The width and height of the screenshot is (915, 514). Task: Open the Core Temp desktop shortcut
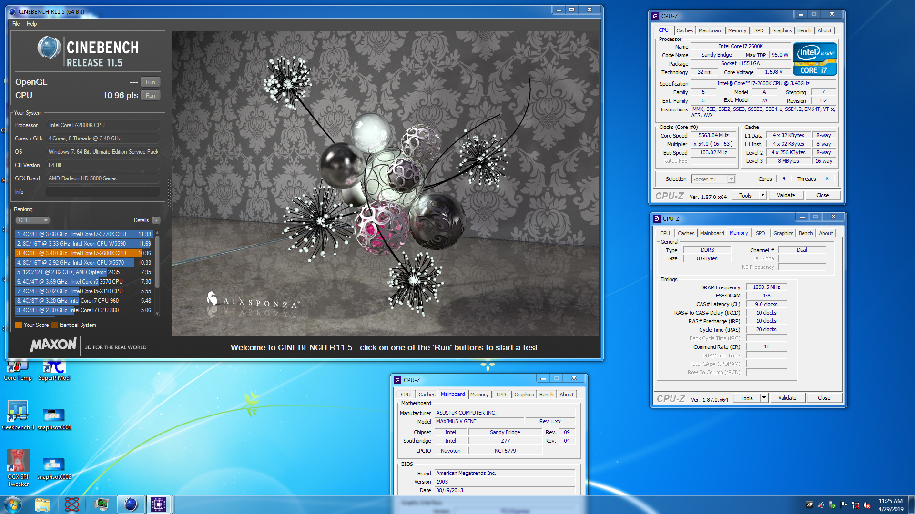(18, 371)
